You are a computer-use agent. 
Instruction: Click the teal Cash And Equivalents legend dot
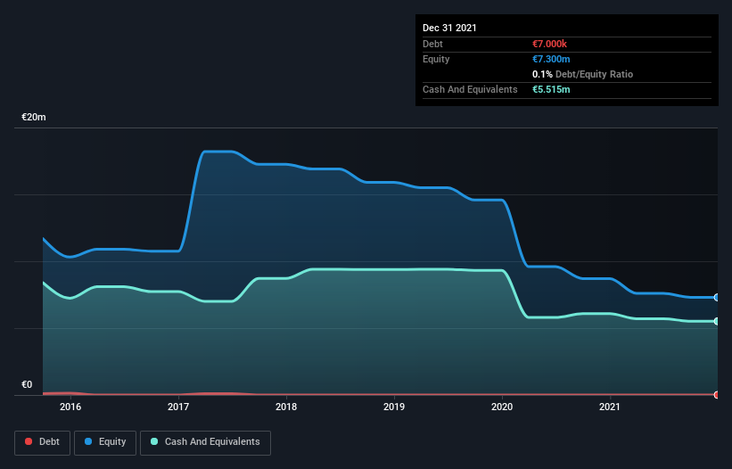click(x=154, y=441)
